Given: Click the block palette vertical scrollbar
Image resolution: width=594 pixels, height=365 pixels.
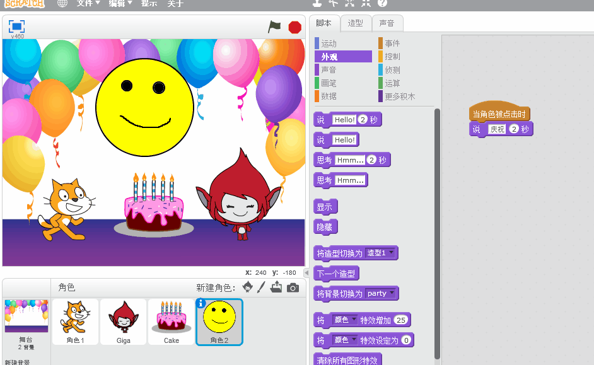Looking at the screenshot, I should click(437, 234).
